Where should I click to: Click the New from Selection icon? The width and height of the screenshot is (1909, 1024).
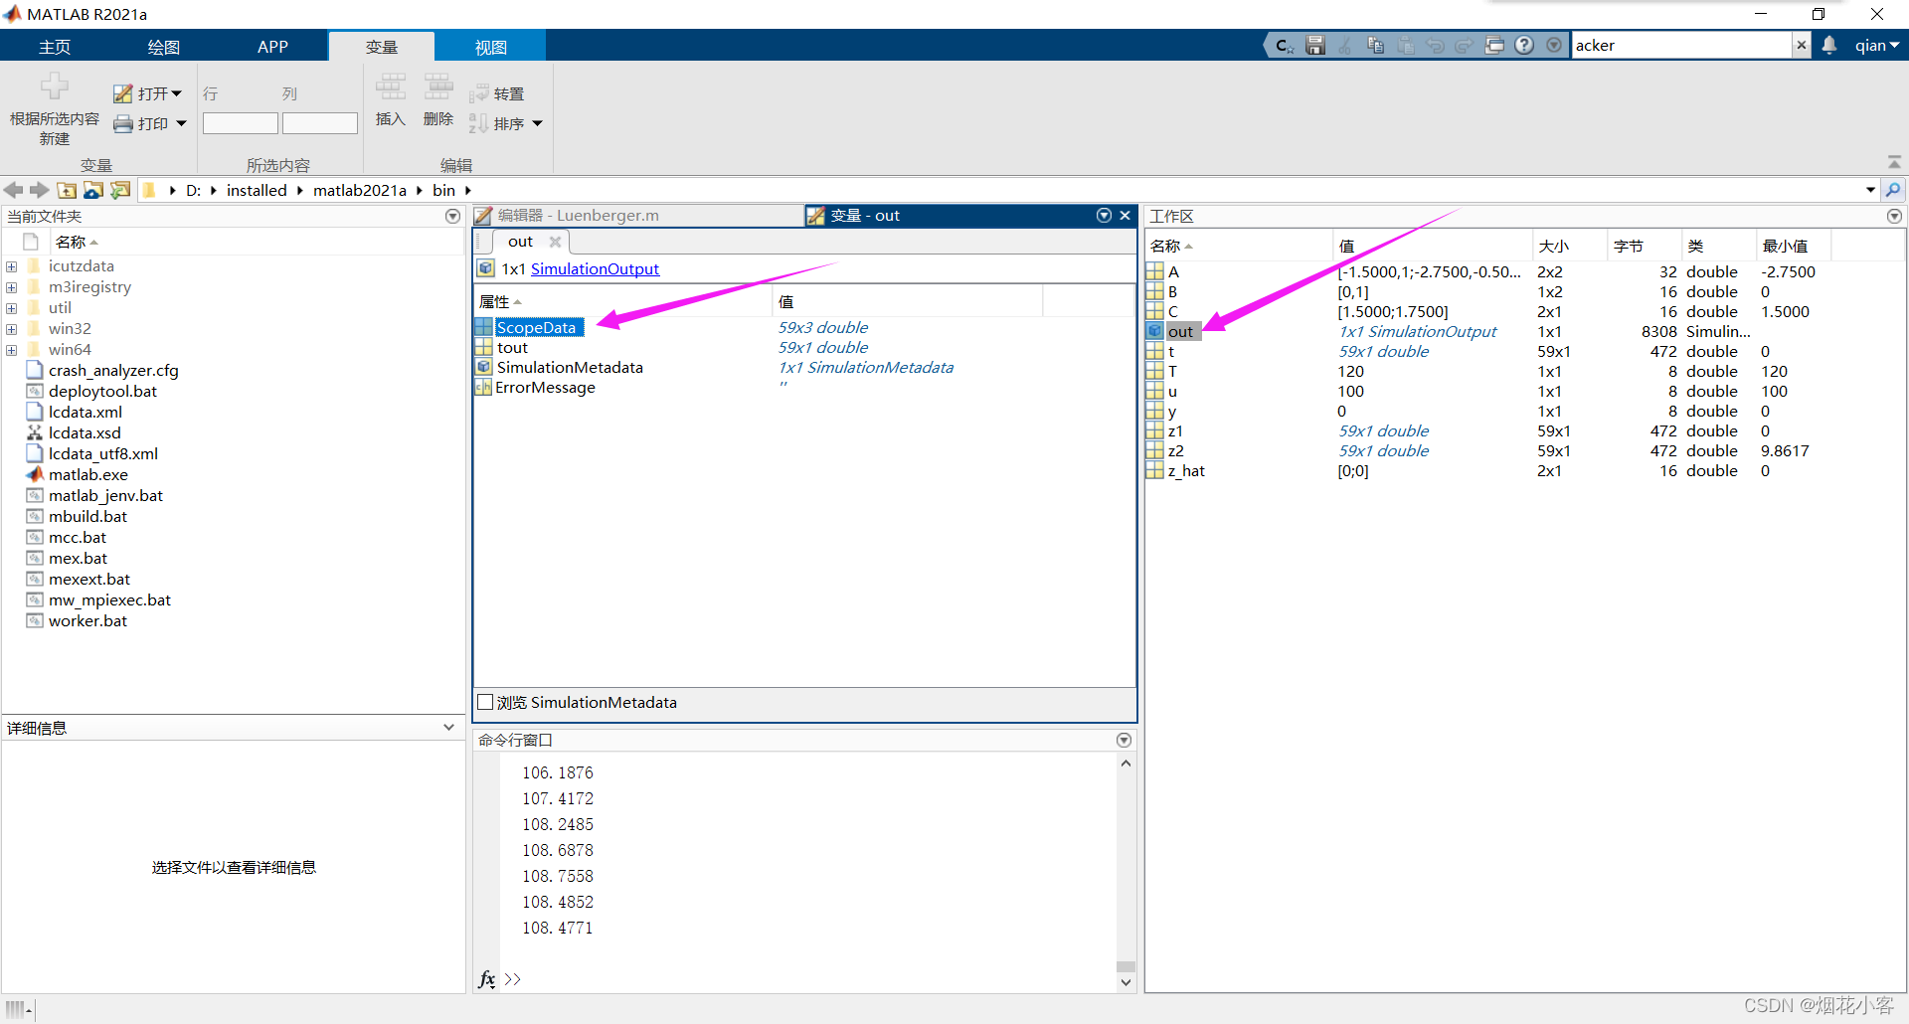[x=55, y=86]
